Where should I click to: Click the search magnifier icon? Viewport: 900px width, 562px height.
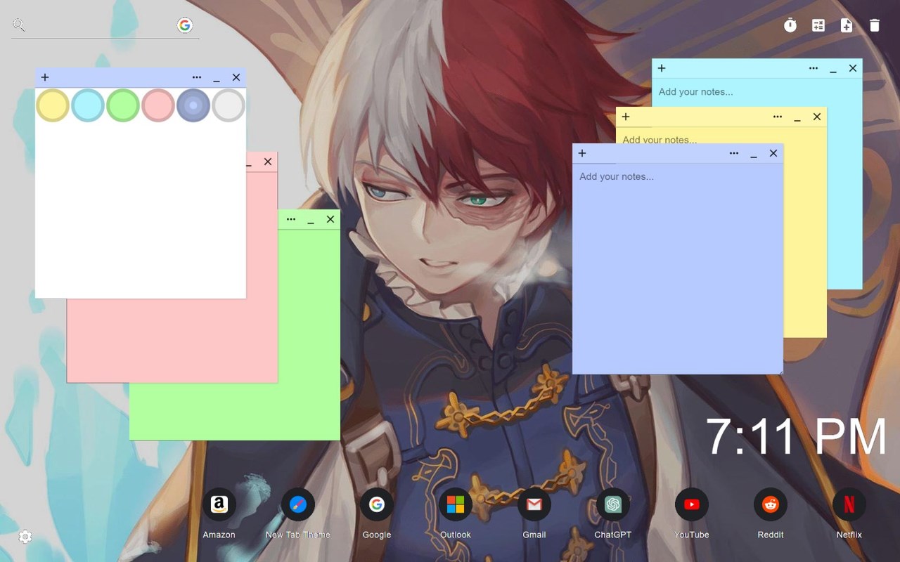click(19, 25)
